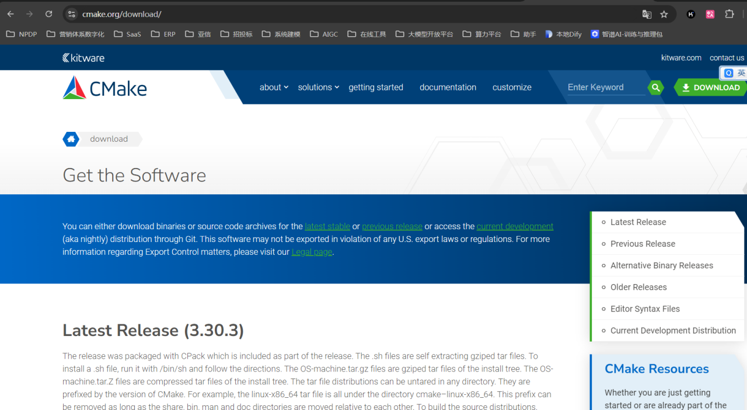Open the AIGC bookmark folder

click(324, 34)
